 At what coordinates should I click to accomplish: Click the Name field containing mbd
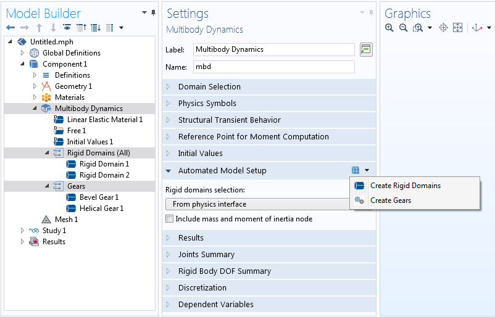pos(273,67)
